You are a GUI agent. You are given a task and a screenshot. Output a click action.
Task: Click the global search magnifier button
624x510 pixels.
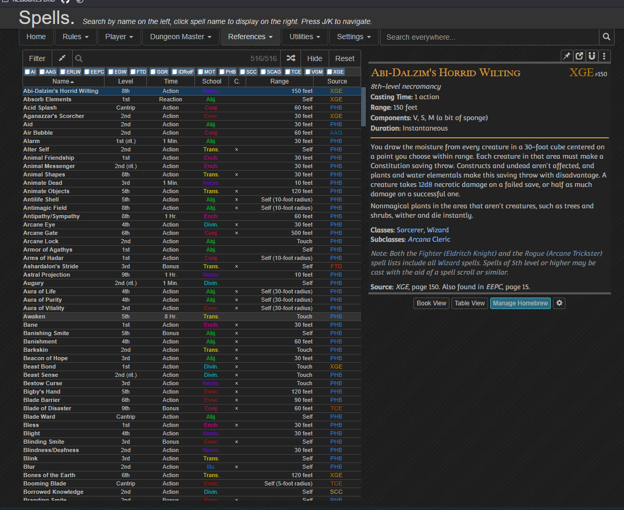[x=606, y=37]
